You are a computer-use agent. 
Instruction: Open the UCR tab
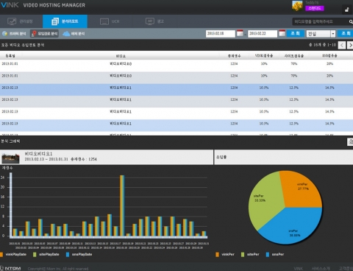pyautogui.click(x=110, y=21)
